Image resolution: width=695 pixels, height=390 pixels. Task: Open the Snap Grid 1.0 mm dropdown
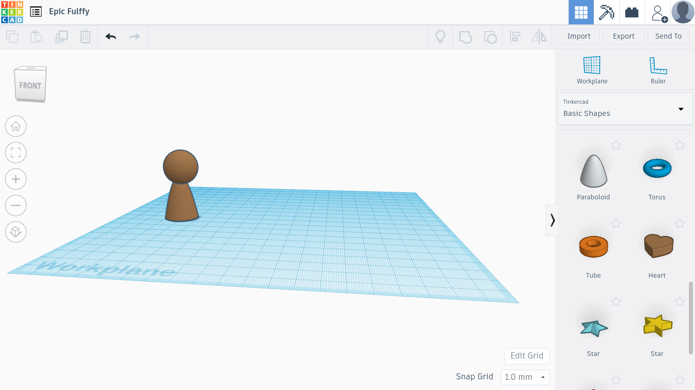pyautogui.click(x=525, y=377)
